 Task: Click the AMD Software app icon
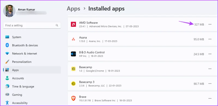[73, 24]
